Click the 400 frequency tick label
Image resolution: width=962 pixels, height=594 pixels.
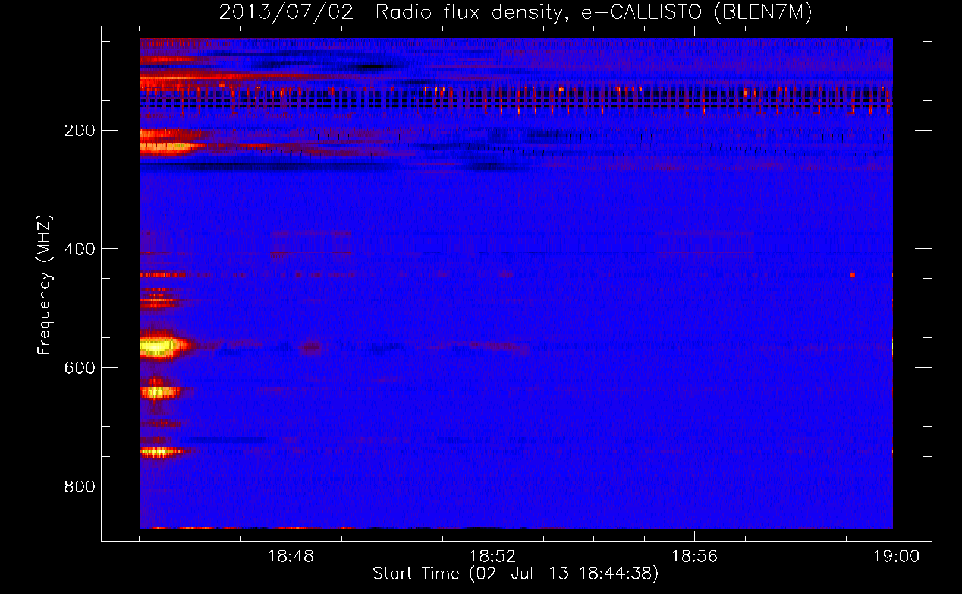tap(80, 249)
